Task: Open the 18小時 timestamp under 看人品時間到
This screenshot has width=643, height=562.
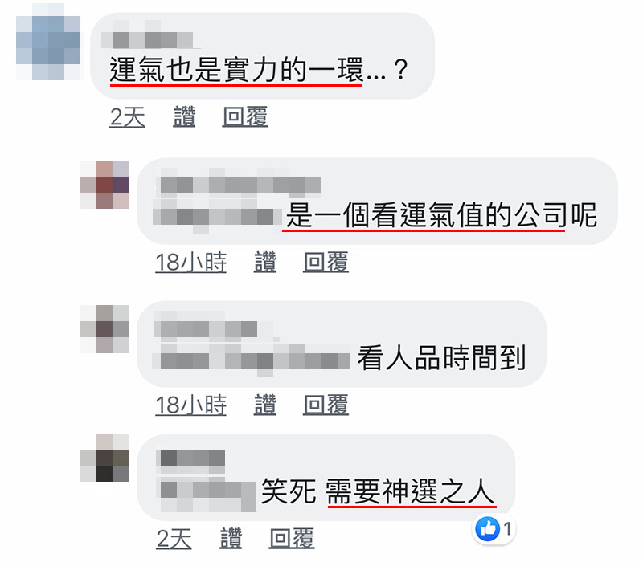Action: tap(190, 405)
